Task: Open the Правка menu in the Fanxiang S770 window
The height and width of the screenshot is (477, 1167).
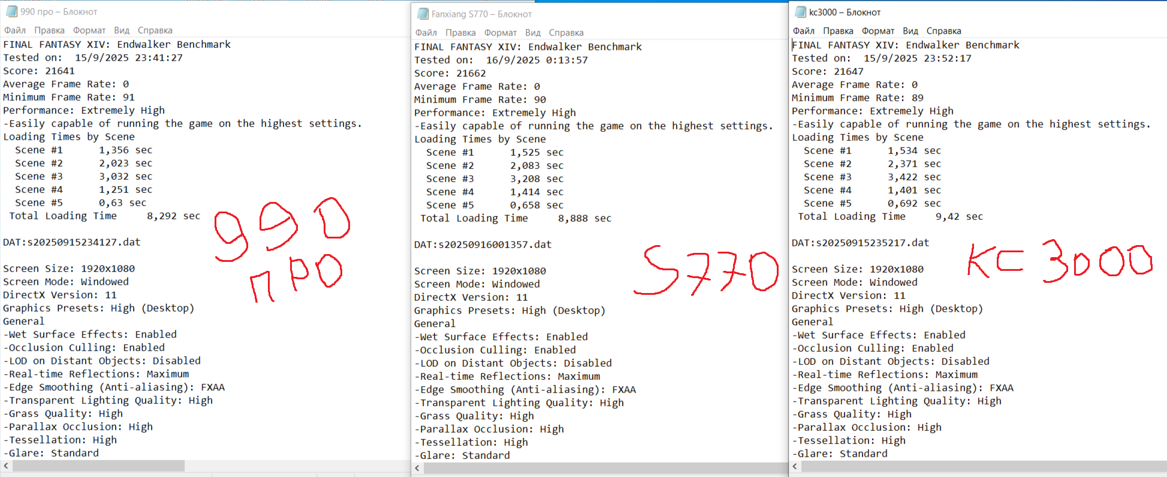Action: point(460,33)
